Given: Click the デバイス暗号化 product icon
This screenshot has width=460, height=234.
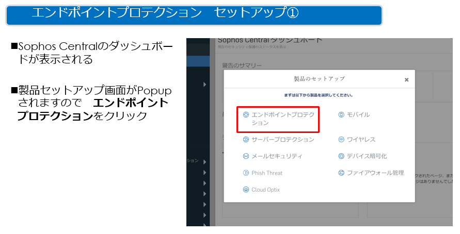Looking at the screenshot, I should 341,156.
